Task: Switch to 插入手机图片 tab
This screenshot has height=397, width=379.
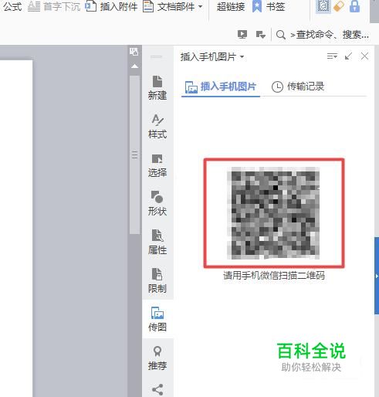Action: pos(221,87)
